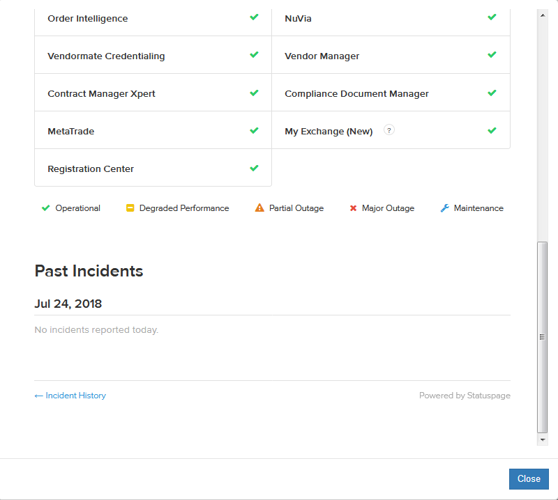Click the Jul 24, 2018 date heading
The height and width of the screenshot is (500, 558).
pyautogui.click(x=68, y=304)
